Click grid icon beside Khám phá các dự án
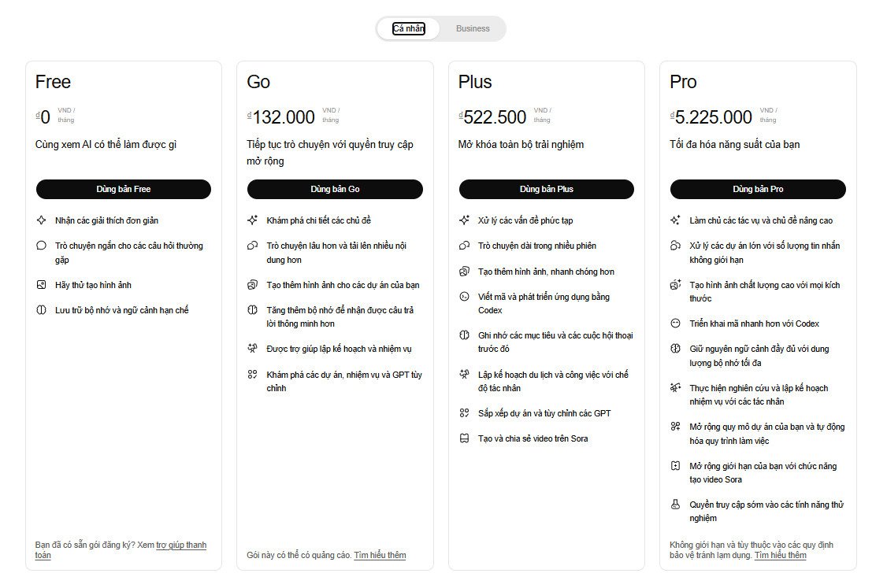Viewport: 887px width, 588px height. 253,375
